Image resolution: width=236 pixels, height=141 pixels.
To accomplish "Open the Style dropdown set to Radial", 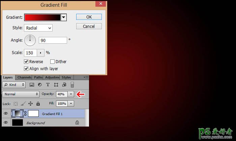I will [38, 28].
